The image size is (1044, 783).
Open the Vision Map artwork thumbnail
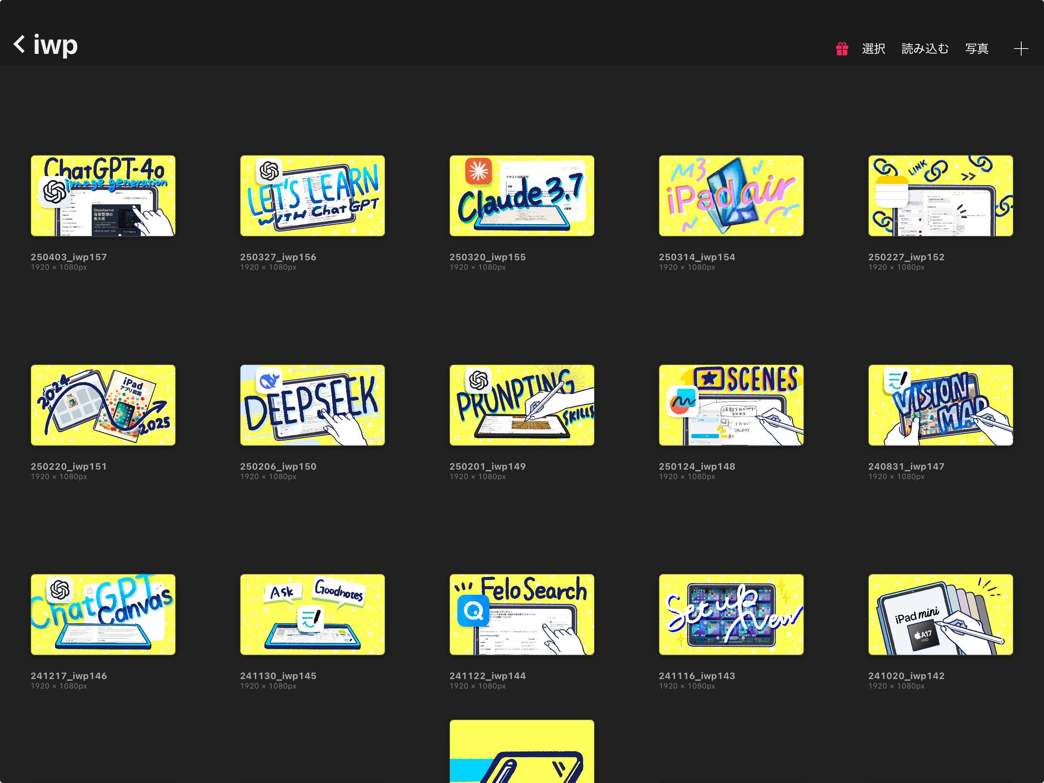[941, 405]
